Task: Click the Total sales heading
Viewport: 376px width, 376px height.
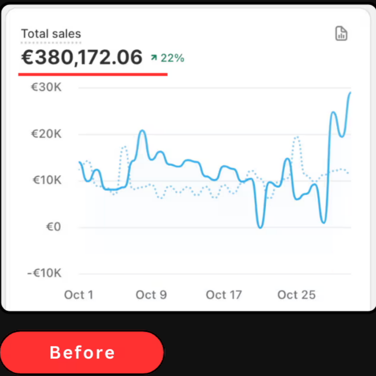Action: tap(51, 33)
